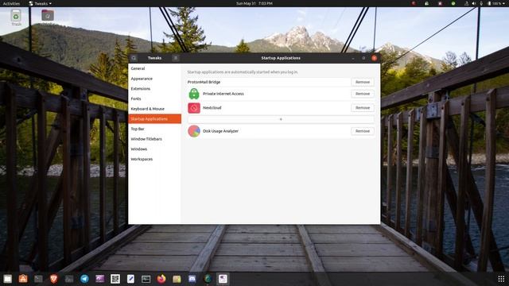The height and width of the screenshot is (286, 509).
Task: Click the padlock tray icon in top bar
Action: (427, 3)
